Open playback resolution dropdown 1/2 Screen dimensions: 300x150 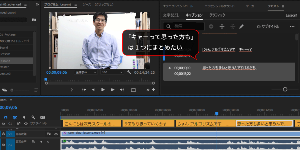click(112, 72)
